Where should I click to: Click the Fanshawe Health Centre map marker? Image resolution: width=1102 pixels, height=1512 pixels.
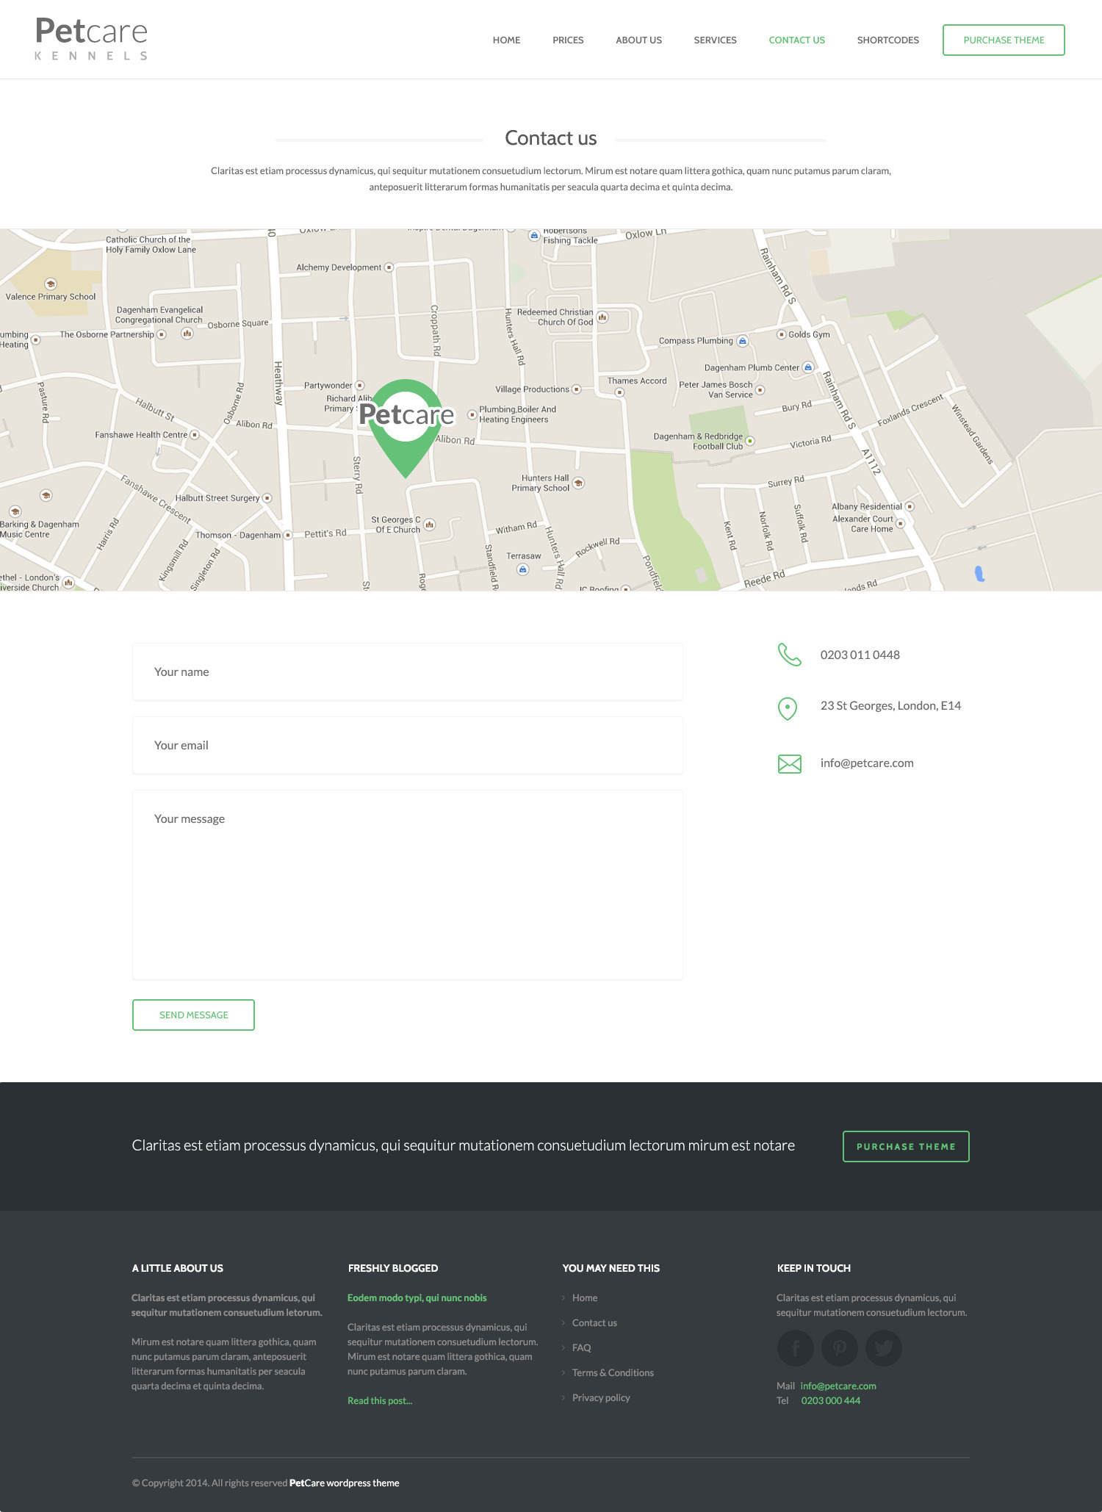click(x=195, y=435)
